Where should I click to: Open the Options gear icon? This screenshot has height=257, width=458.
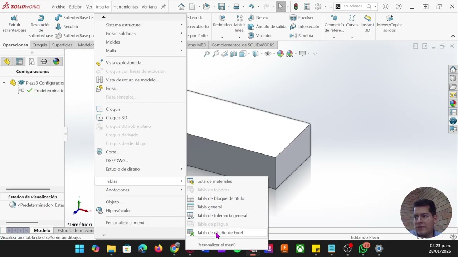tap(318, 6)
